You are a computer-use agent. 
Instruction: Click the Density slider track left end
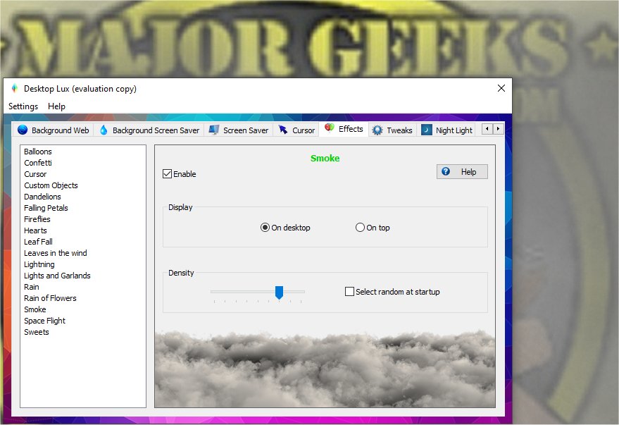(x=213, y=292)
